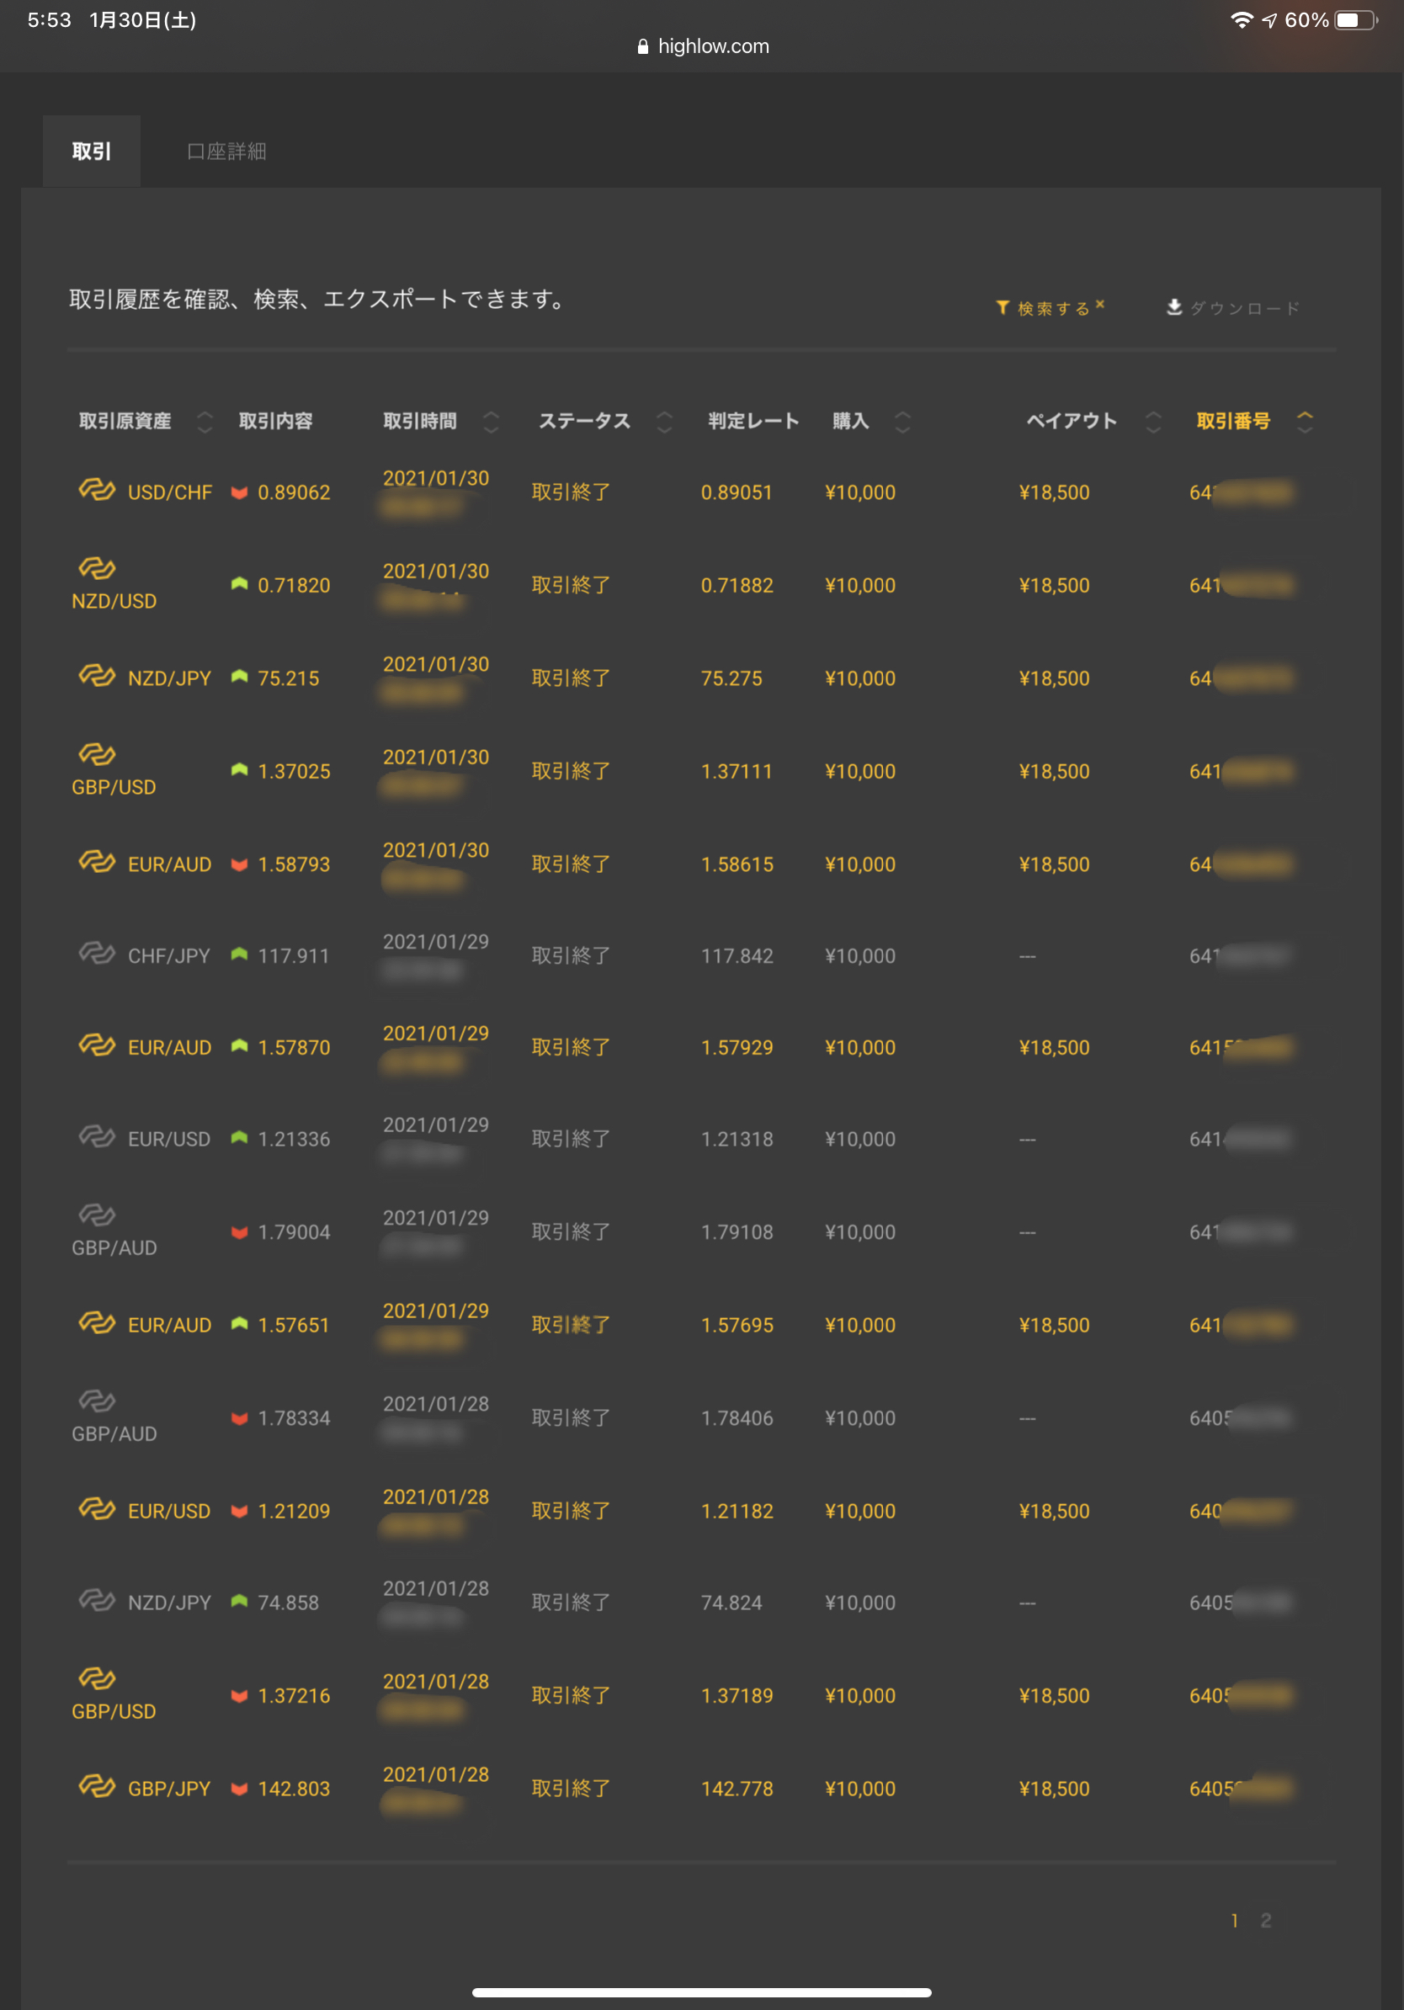
Task: Sort by 取引時間 column arrows
Action: [x=491, y=422]
